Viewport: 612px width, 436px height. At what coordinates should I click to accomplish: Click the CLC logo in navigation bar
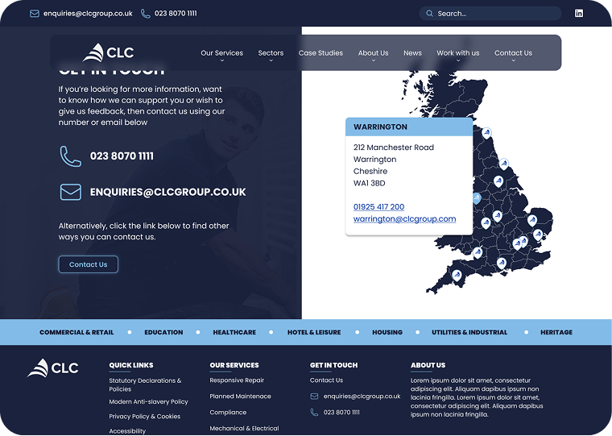[x=108, y=52]
